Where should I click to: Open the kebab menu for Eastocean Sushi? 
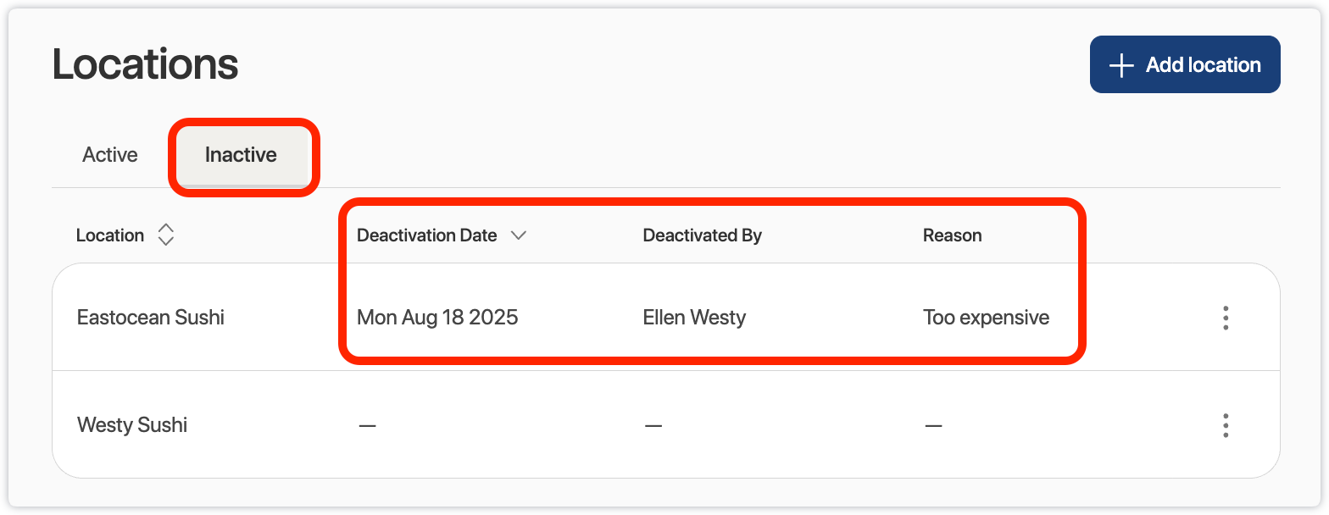[1226, 318]
